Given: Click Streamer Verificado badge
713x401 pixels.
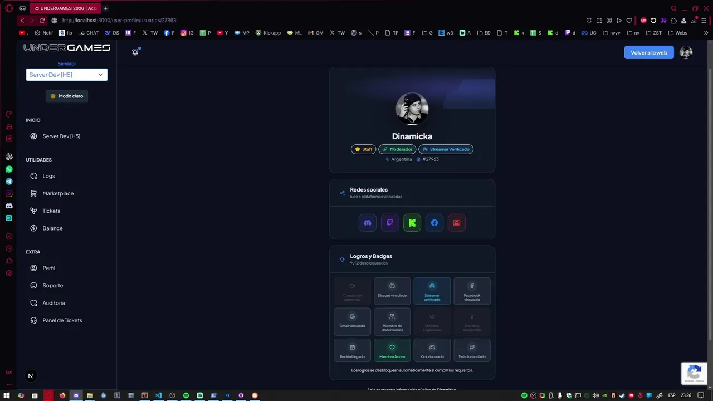Looking at the screenshot, I should click(x=446, y=149).
